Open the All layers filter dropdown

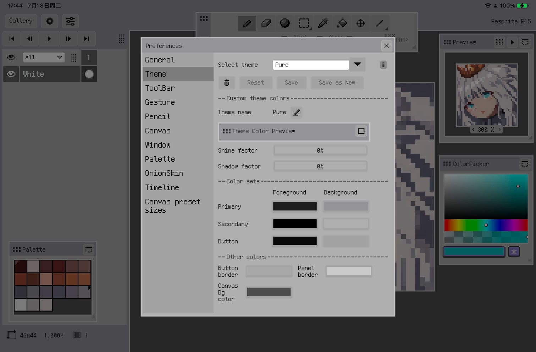click(x=44, y=57)
